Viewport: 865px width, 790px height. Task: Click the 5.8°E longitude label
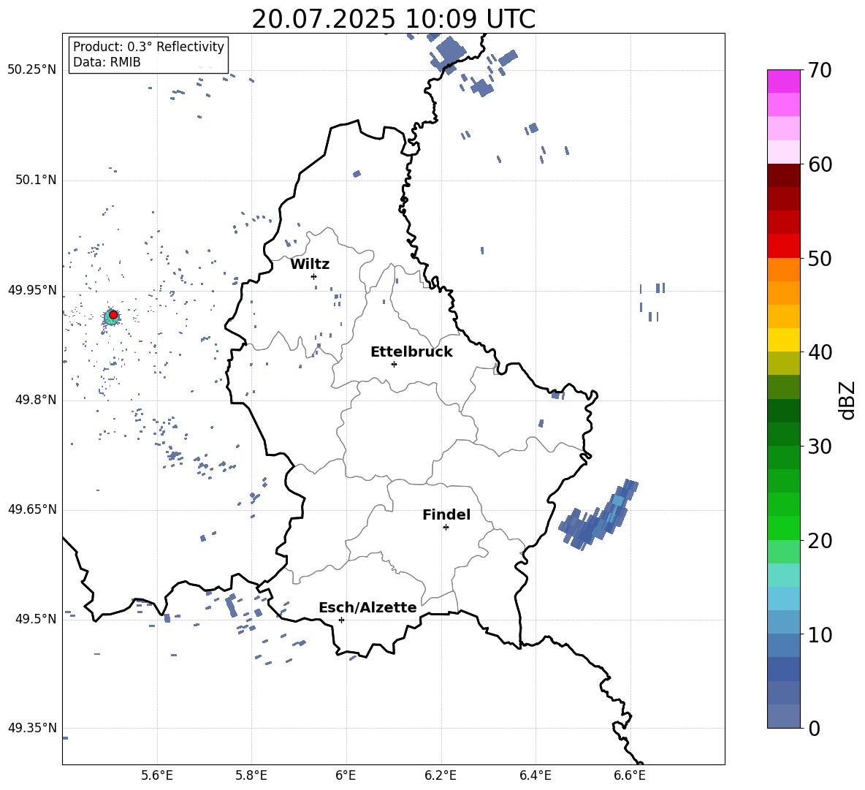coord(251,775)
